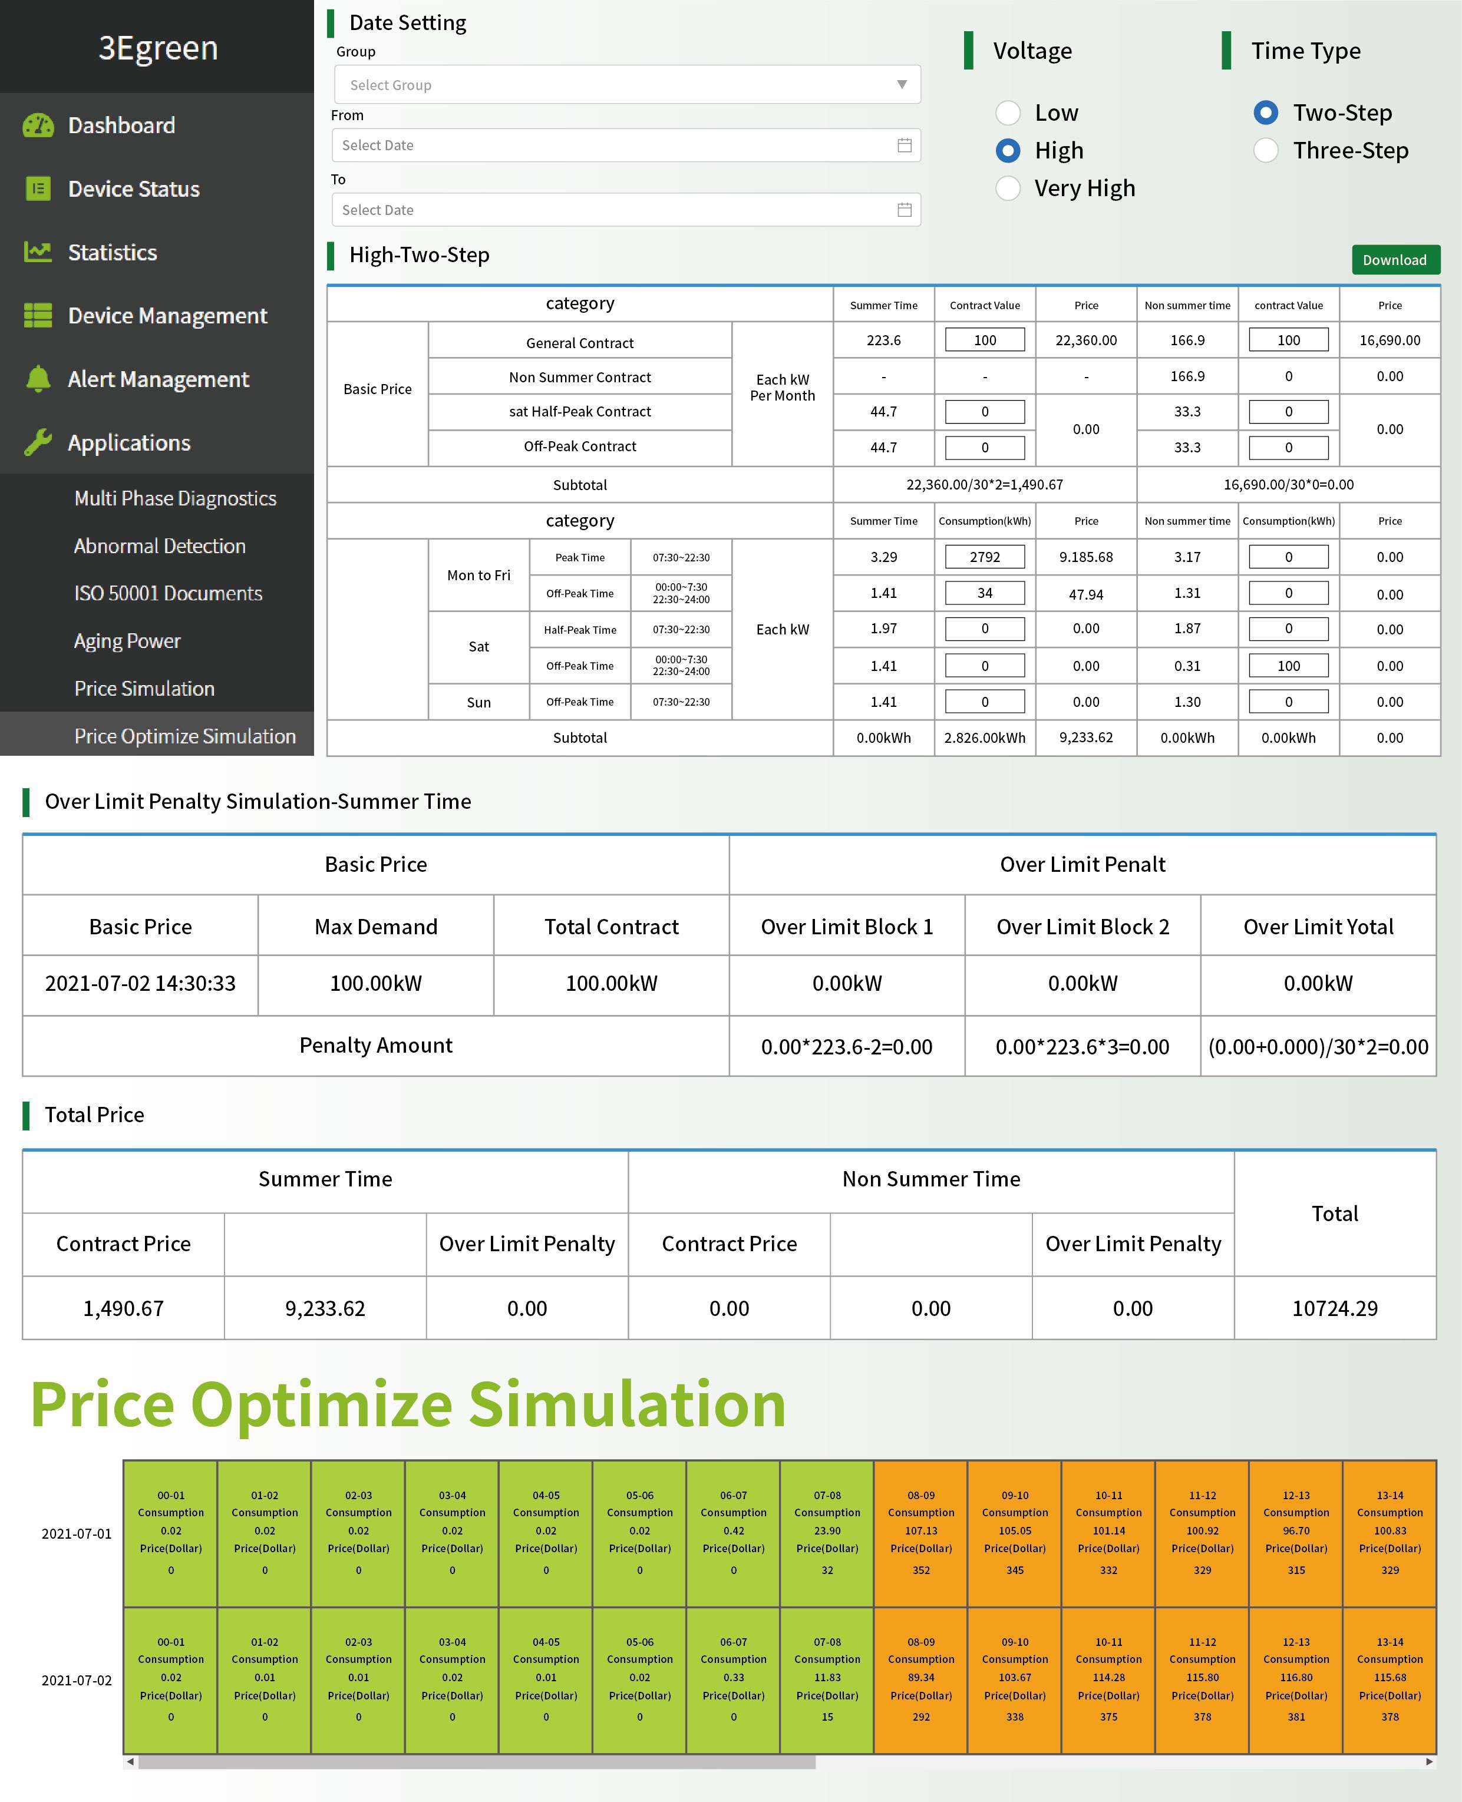Edit Sun Off-Peak summer consumption field
Image resolution: width=1462 pixels, height=1802 pixels.
(985, 702)
